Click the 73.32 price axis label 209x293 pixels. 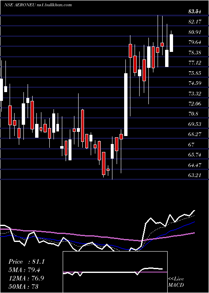point(195,93)
